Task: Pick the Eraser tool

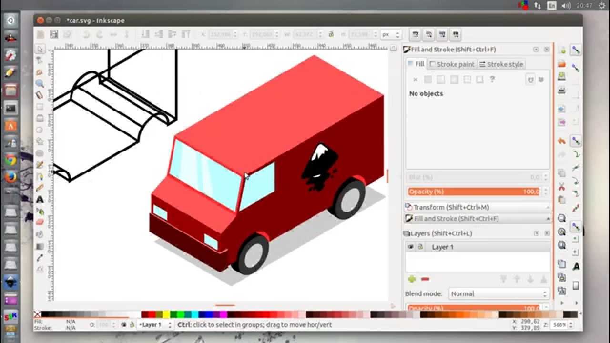Action: coord(40,222)
